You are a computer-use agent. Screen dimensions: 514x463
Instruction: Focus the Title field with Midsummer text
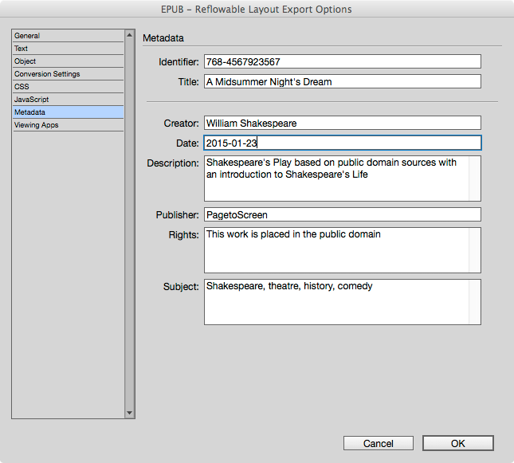click(x=343, y=81)
